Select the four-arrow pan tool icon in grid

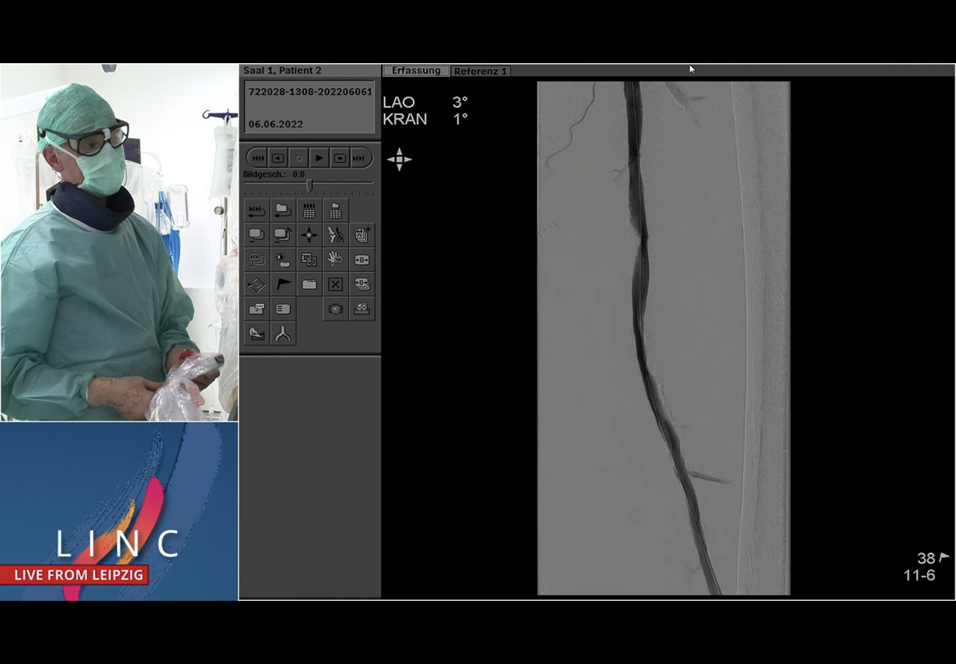309,235
